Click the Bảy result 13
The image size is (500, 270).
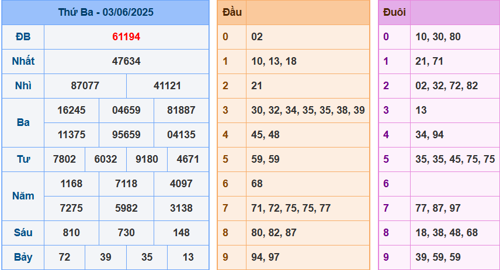(x=188, y=257)
